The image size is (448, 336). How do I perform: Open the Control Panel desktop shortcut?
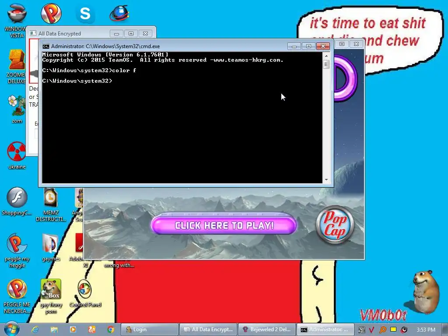[x=85, y=293]
